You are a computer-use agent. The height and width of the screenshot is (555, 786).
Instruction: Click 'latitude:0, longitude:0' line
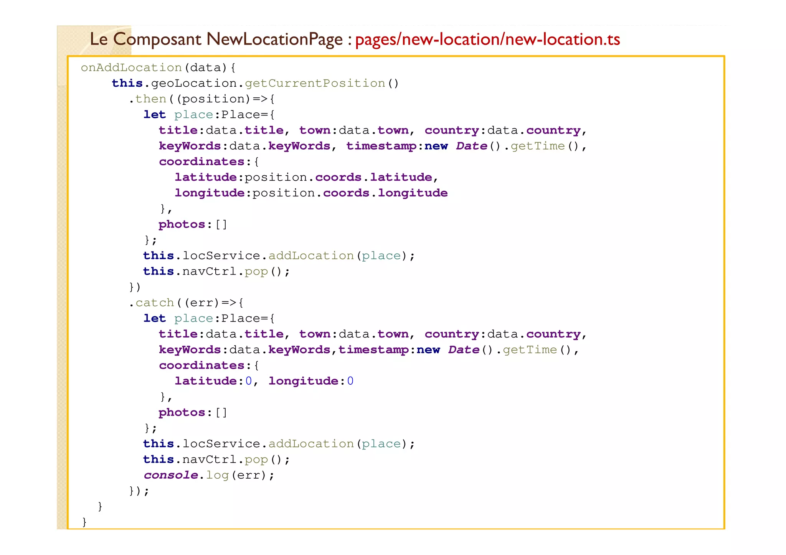264,381
